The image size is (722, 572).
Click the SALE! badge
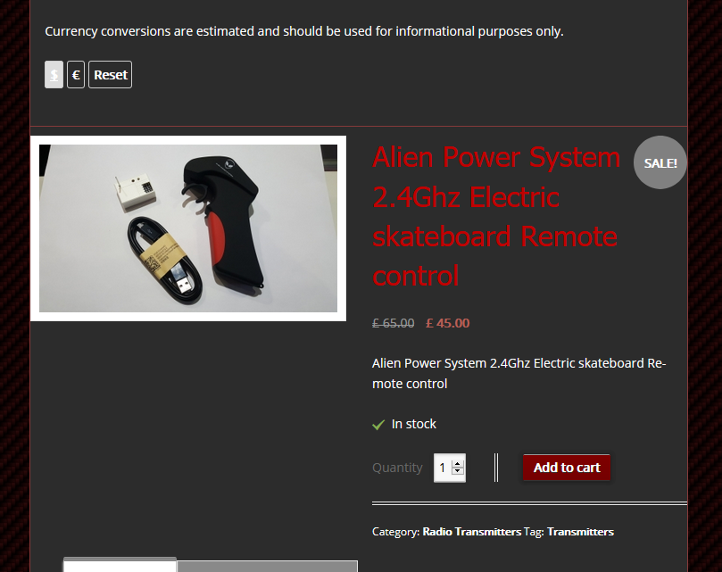(x=660, y=162)
